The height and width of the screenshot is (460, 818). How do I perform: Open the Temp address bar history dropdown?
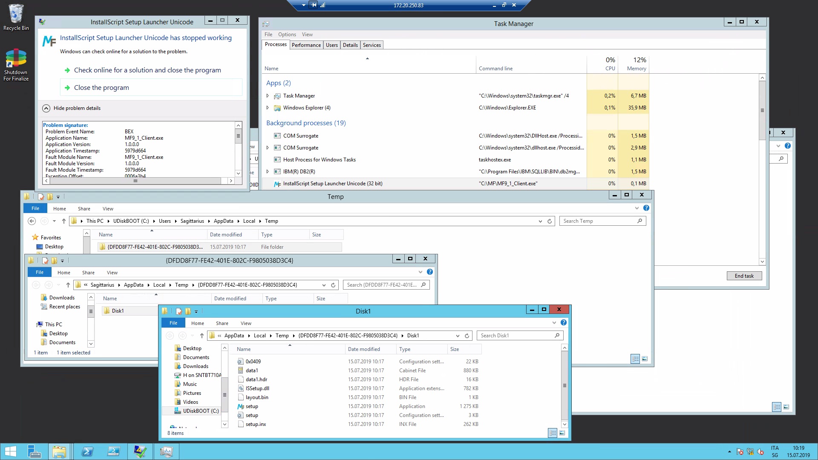[540, 221]
